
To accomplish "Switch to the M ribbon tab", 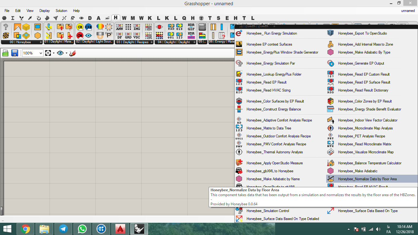I will click(x=133, y=18).
